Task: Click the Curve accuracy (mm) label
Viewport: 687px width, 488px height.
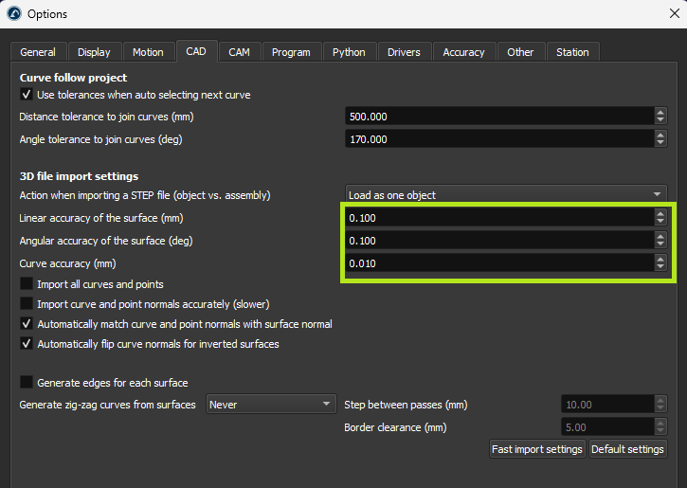Action: click(x=67, y=263)
